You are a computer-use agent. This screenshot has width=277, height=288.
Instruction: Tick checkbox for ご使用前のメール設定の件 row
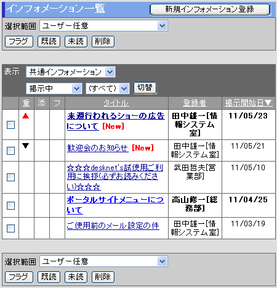(x=10, y=228)
